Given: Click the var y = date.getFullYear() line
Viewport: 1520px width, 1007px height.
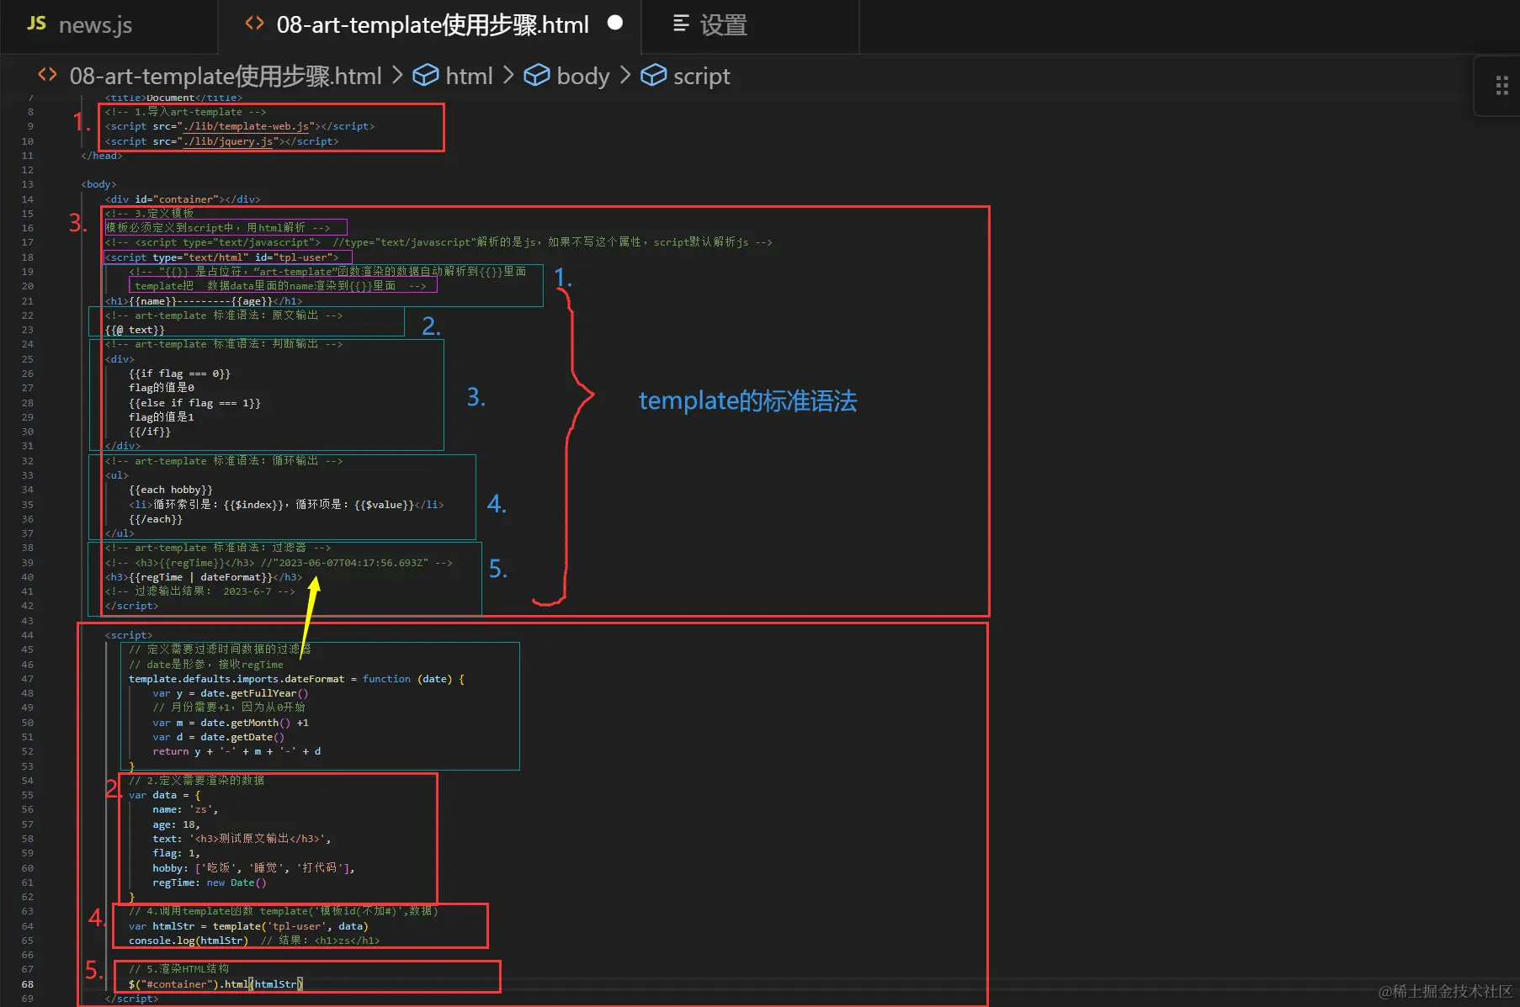Looking at the screenshot, I should pos(231,693).
